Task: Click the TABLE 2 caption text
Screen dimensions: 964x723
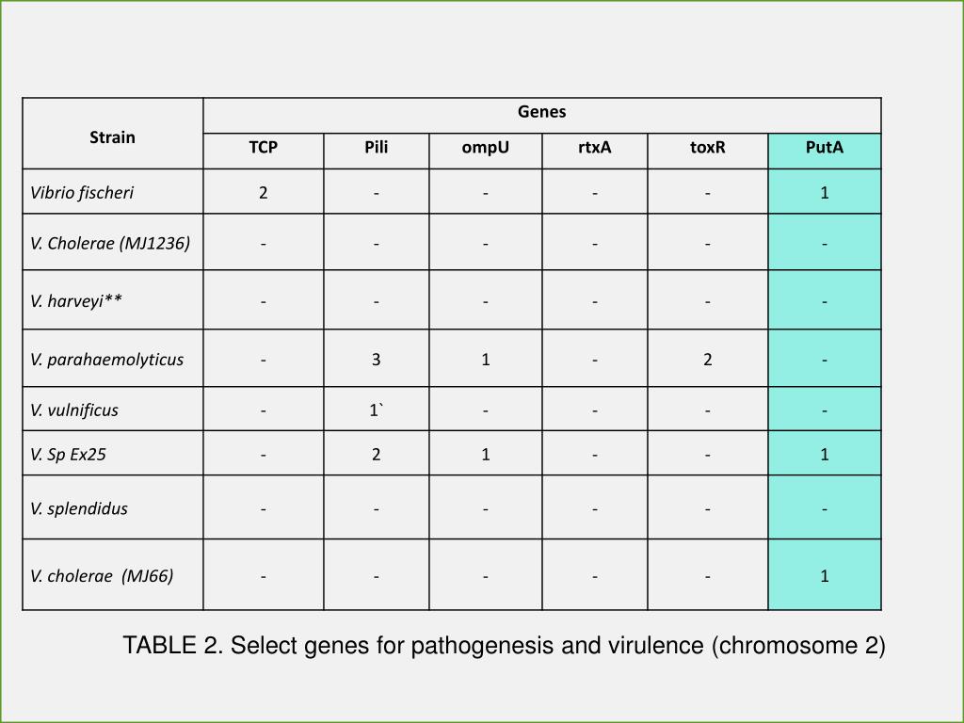Action: tap(505, 646)
